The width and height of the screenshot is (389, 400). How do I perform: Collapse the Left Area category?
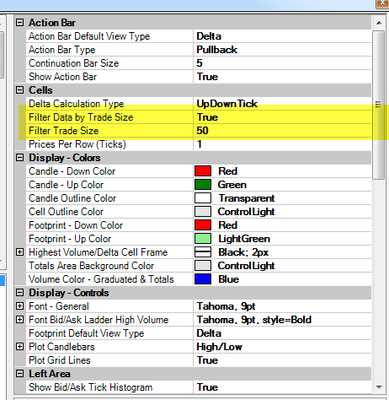tap(19, 374)
